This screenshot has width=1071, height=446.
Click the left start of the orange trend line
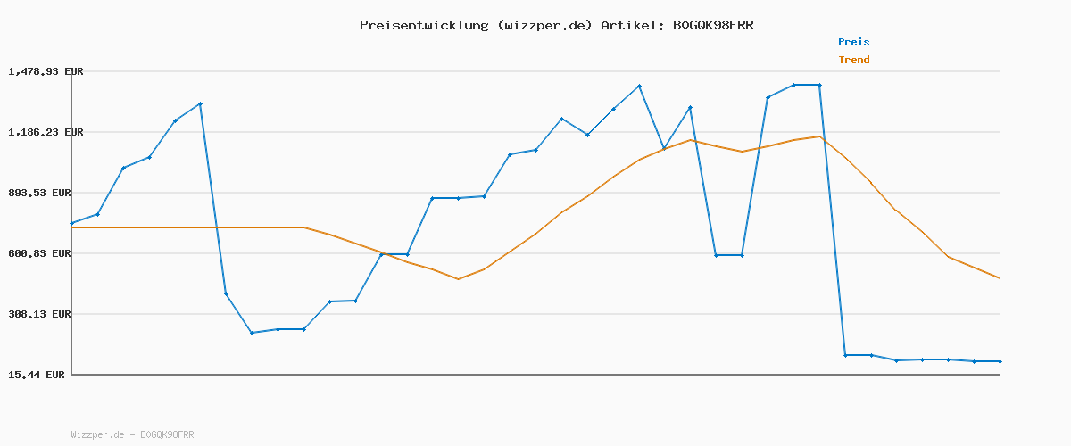point(71,227)
